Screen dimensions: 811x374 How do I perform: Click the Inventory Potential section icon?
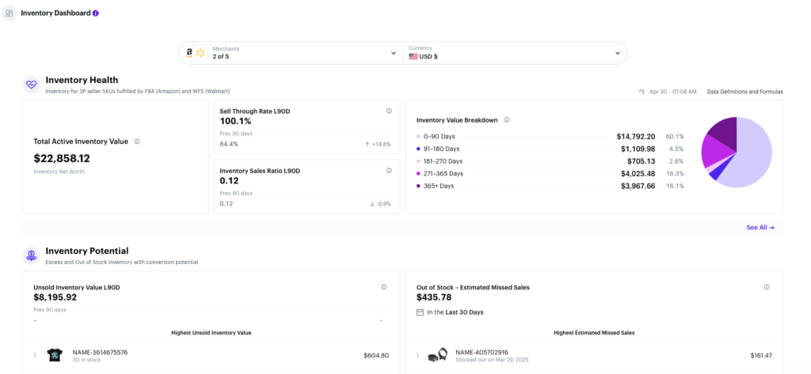click(x=31, y=255)
